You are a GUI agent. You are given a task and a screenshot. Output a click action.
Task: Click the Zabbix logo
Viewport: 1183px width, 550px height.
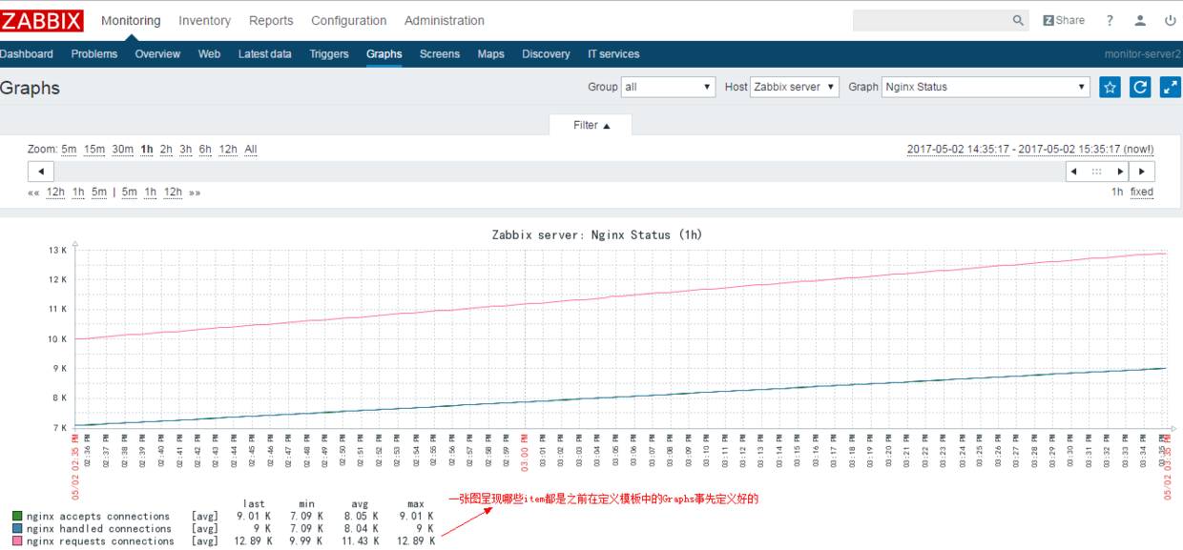[42, 20]
